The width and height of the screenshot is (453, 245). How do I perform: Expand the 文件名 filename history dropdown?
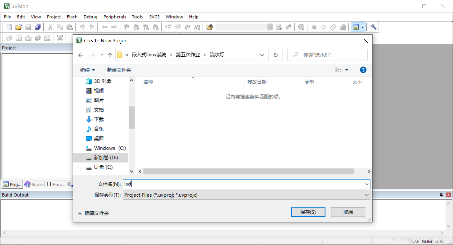(x=367, y=184)
